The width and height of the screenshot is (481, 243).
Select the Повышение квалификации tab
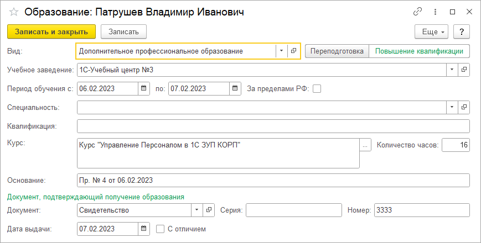click(419, 51)
